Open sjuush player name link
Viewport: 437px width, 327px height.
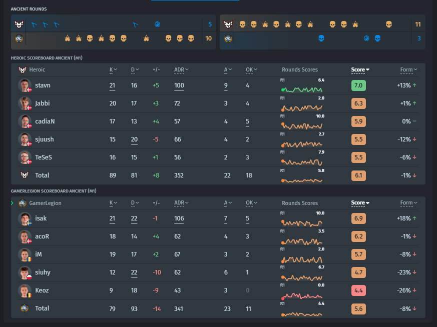pyautogui.click(x=45, y=139)
